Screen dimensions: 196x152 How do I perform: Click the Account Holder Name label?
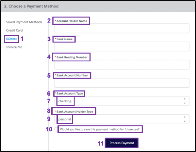73,21
